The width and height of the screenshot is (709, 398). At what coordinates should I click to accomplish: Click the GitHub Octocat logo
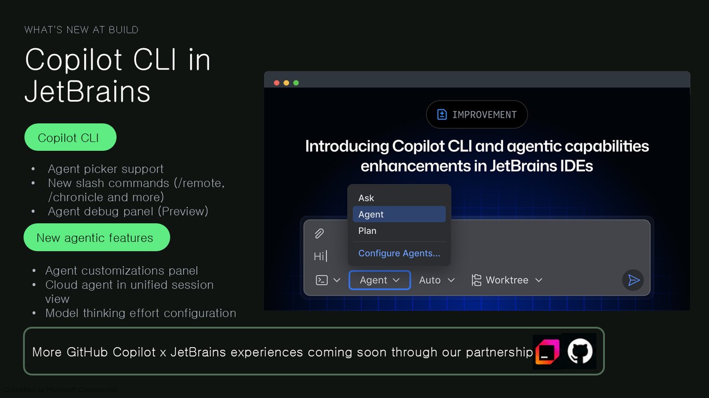580,351
